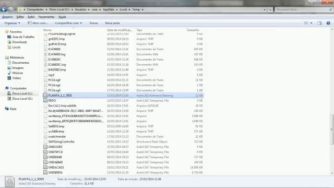Click the Nova pasta button
This screenshot has height=188, width=334.
112,23
